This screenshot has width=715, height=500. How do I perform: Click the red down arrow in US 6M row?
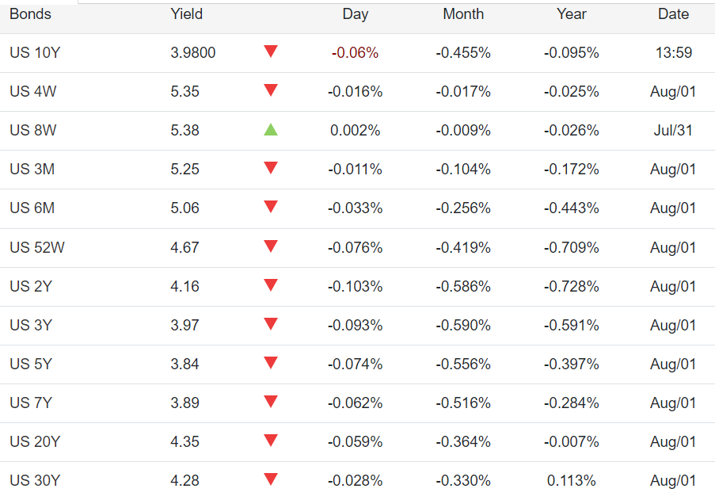tap(271, 206)
